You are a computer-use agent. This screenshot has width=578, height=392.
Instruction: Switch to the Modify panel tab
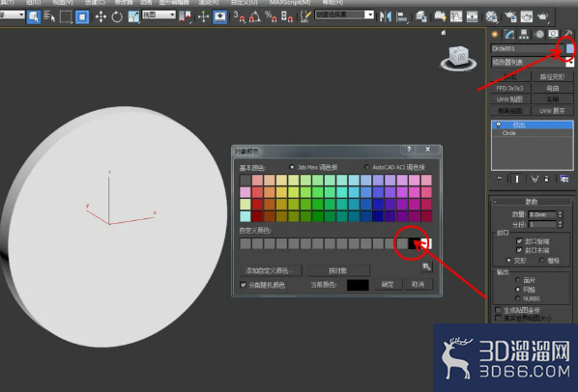(509, 34)
